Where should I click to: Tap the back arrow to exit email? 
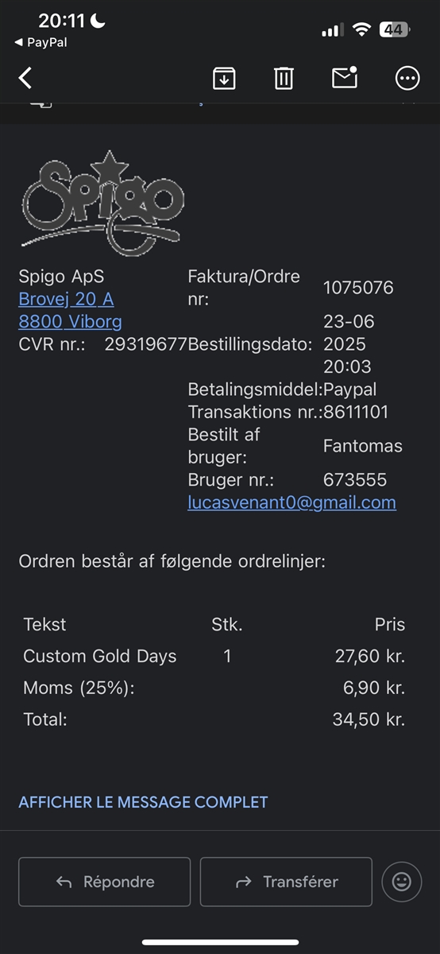tap(25, 78)
